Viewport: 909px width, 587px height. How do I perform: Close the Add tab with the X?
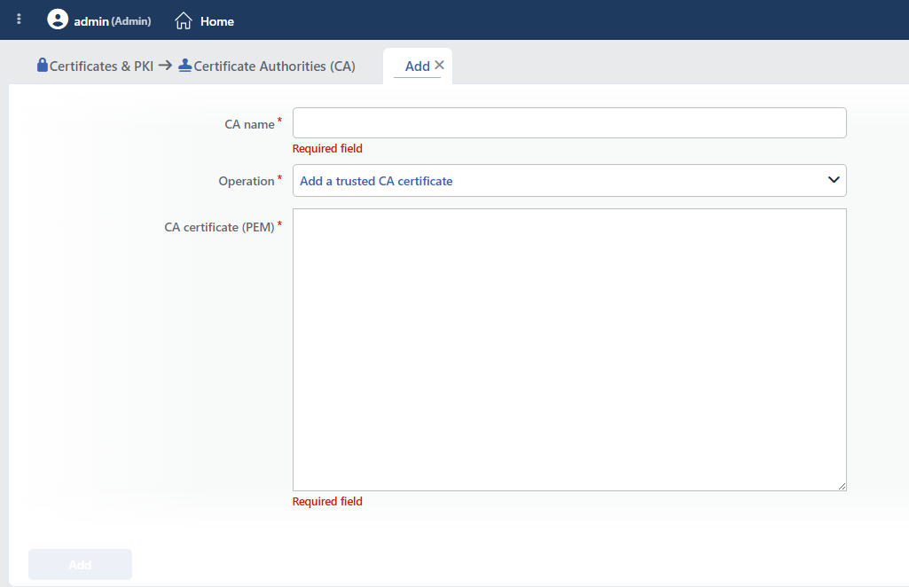pos(440,65)
